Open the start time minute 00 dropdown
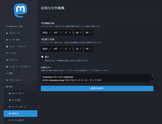Viewport: 162px width, 124px height. click(88, 33)
